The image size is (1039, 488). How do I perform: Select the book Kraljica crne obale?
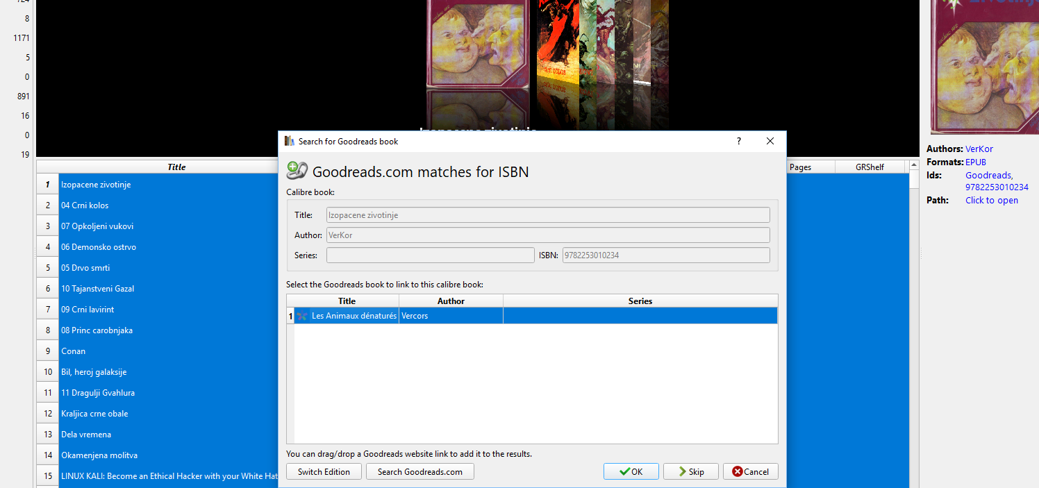94,414
